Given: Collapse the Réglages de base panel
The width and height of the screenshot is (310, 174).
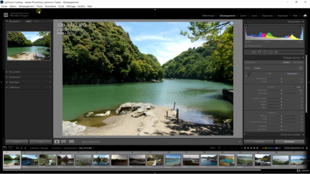Looking at the screenshot, I should point(303,58).
